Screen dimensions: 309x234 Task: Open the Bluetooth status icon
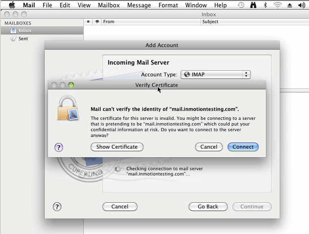265,5
